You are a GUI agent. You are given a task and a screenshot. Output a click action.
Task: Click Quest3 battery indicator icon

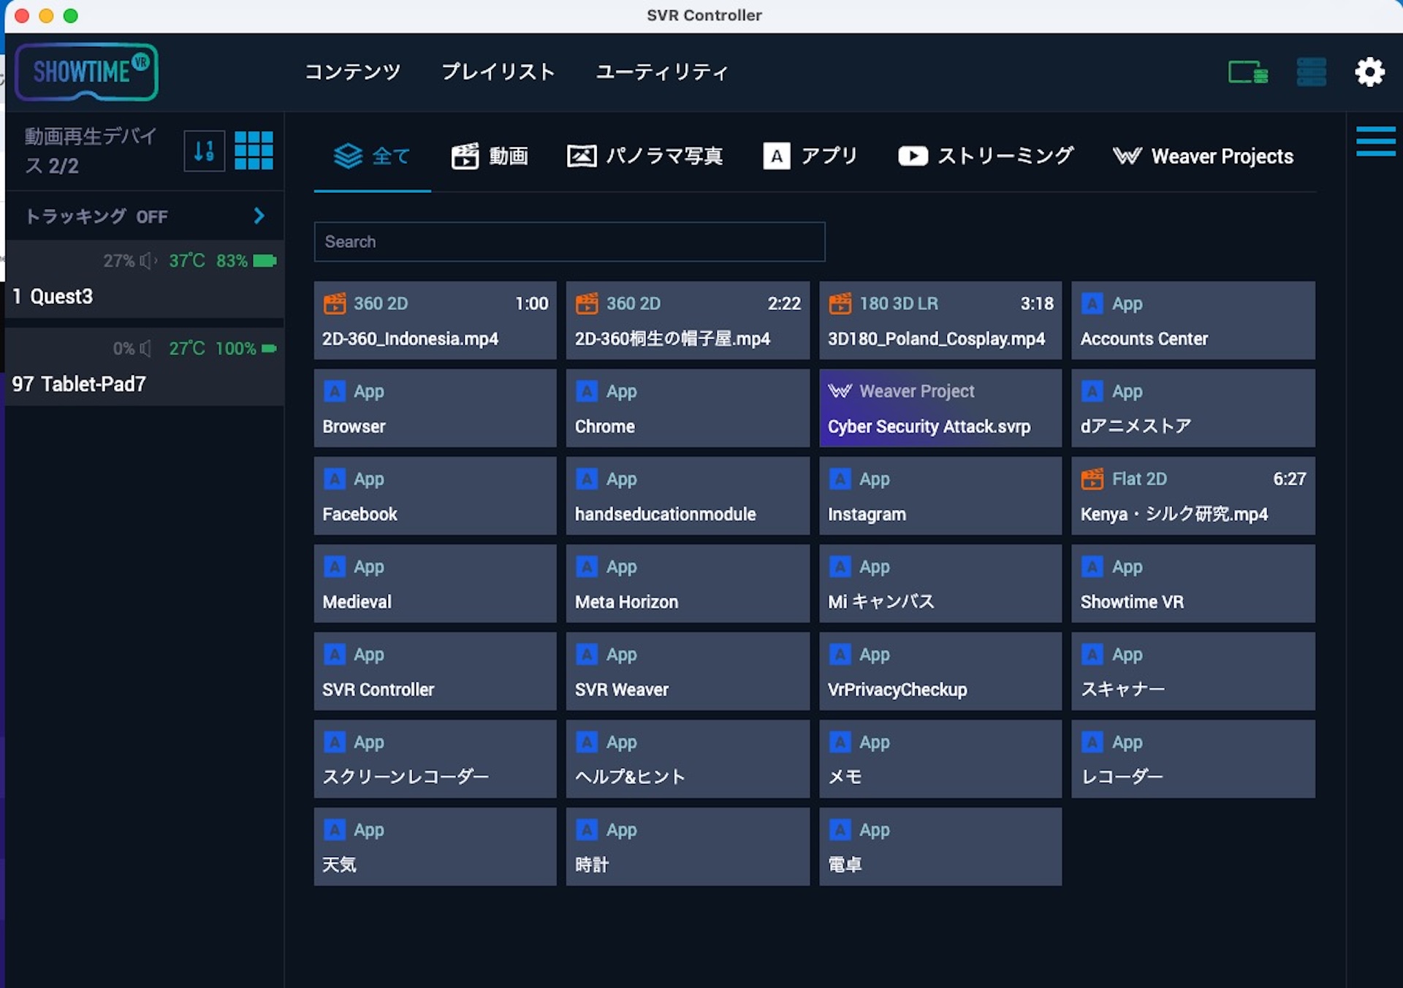[x=265, y=261]
